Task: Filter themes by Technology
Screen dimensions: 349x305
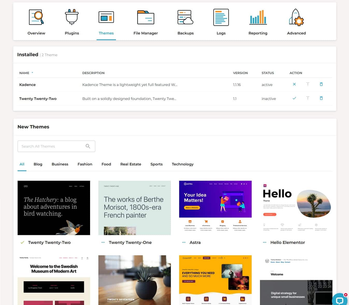Action: coord(183,164)
